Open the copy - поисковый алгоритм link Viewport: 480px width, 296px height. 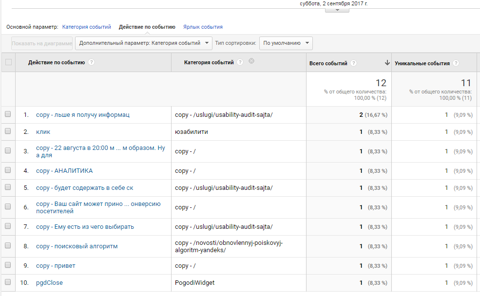(77, 246)
